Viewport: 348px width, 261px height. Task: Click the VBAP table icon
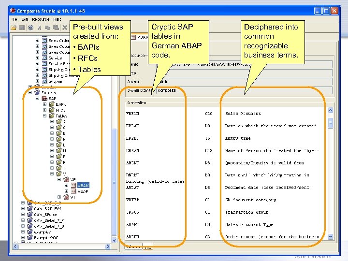point(73,191)
